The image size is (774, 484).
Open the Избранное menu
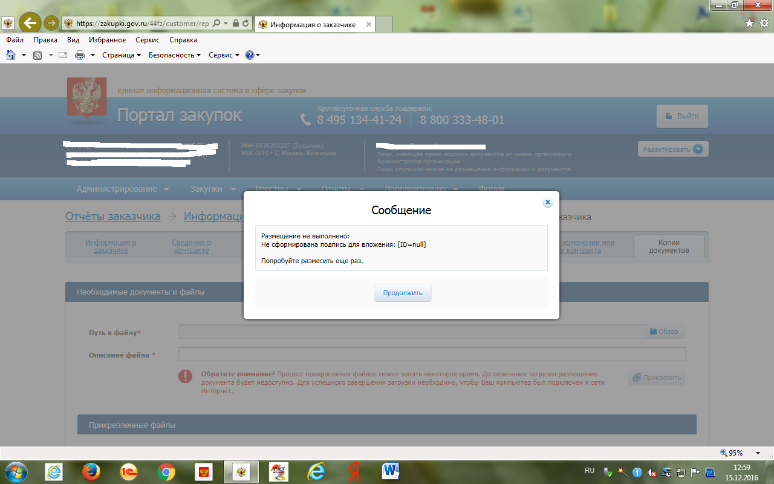pyautogui.click(x=107, y=40)
